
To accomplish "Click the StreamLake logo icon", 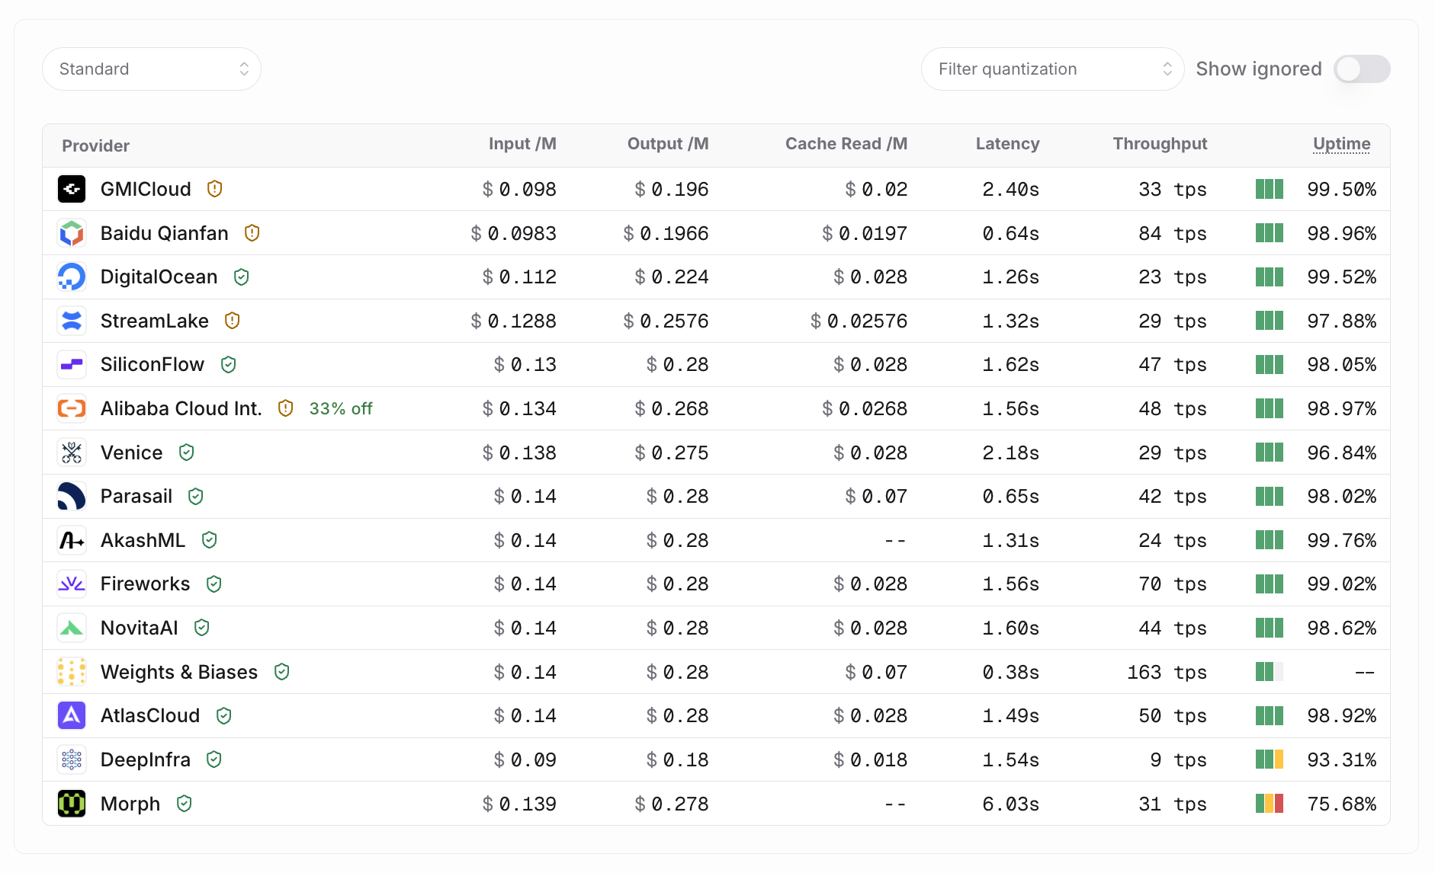I will click(72, 321).
